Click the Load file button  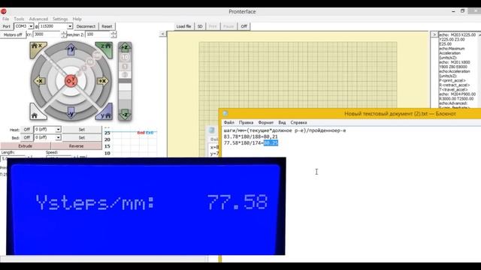[183, 26]
